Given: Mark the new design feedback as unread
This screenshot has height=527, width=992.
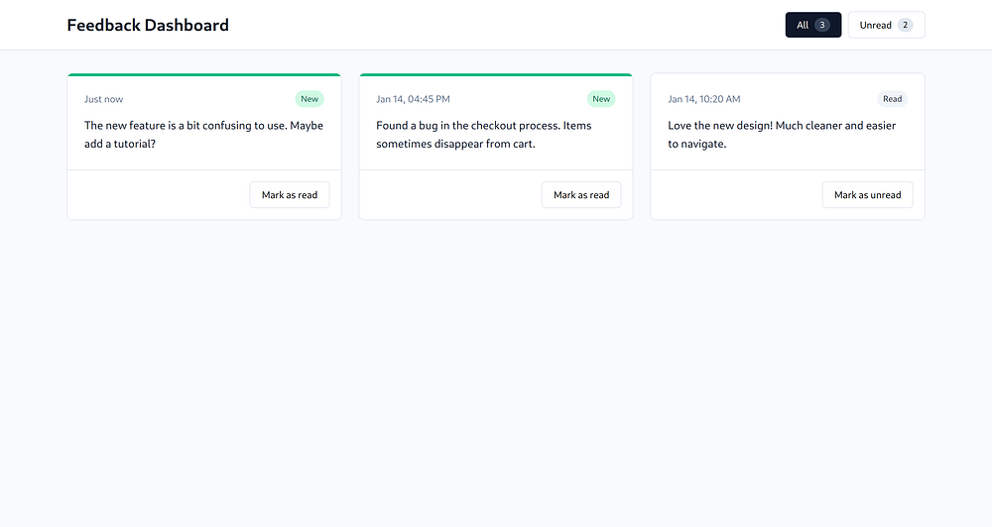Looking at the screenshot, I should (x=867, y=194).
